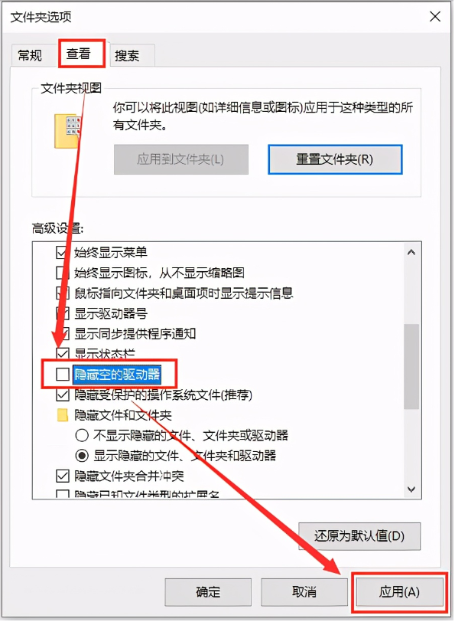This screenshot has height=622, width=455.
Task: Select 不显示隐藏的文件、文件夹或驱动器 radio button
Action: point(82,436)
